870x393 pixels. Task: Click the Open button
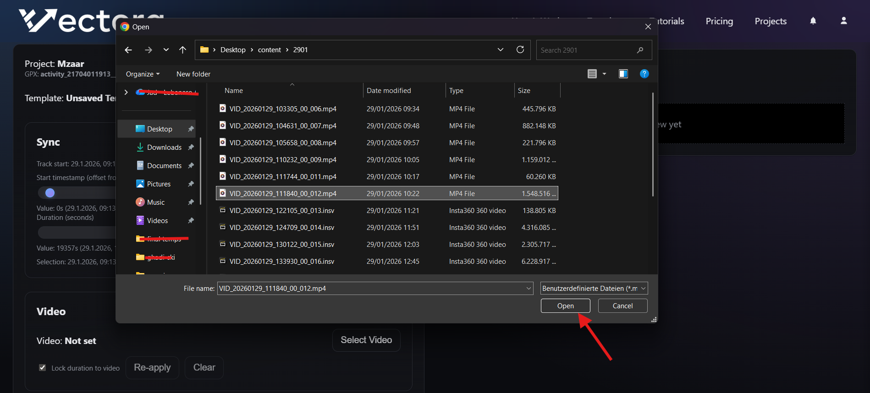click(x=565, y=306)
